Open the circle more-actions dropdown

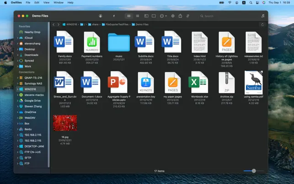[x=163, y=16]
